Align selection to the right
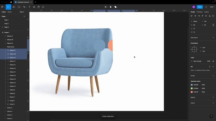 [x=199, y=16]
